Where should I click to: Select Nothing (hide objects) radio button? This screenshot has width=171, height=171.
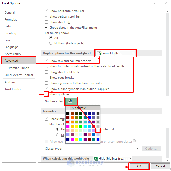[x=51, y=43]
